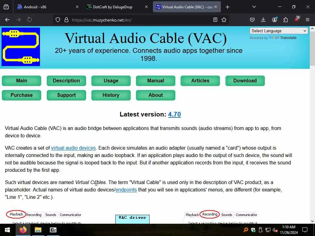The height and width of the screenshot is (236, 315).
Task: Open the About page
Action: click(155, 95)
